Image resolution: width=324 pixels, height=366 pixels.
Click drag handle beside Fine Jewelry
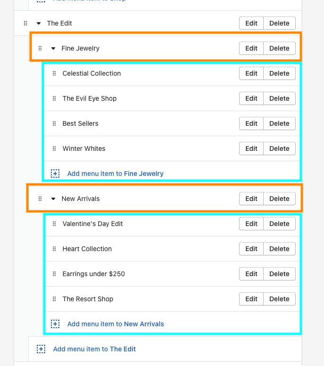(x=40, y=48)
